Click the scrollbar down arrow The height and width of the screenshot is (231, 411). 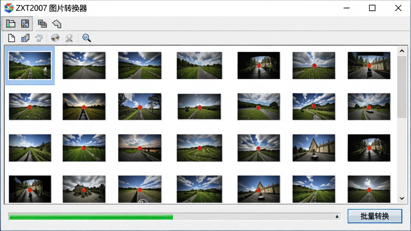[x=402, y=198]
